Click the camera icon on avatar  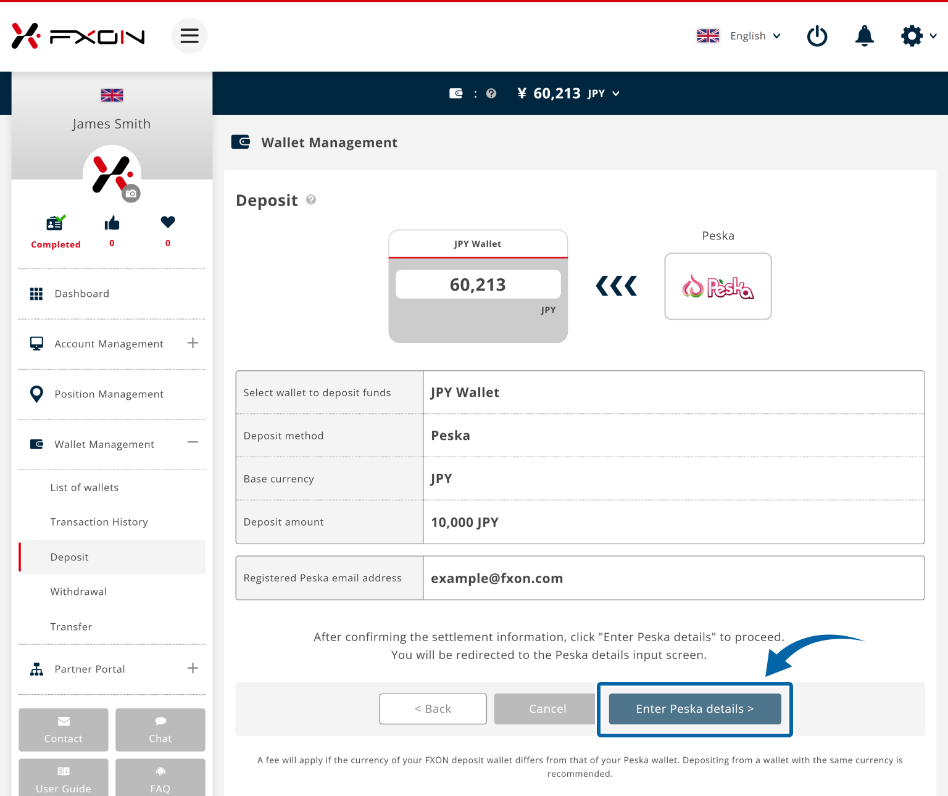point(131,194)
